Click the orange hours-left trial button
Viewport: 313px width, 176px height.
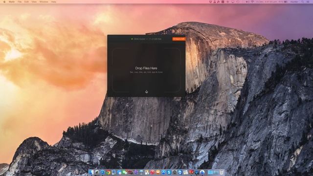179,39
